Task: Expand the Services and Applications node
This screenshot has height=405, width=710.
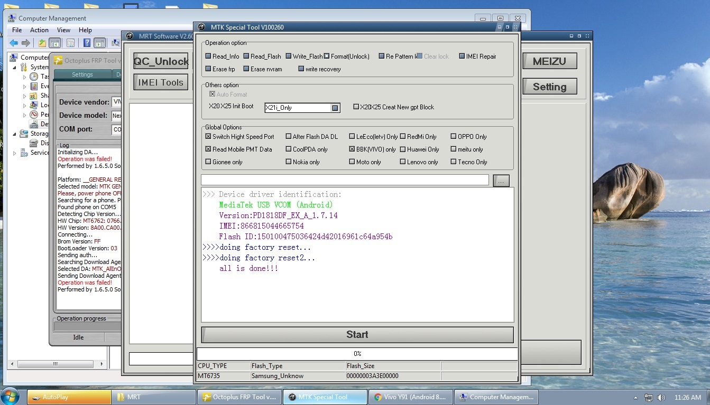Action: pyautogui.click(x=15, y=153)
